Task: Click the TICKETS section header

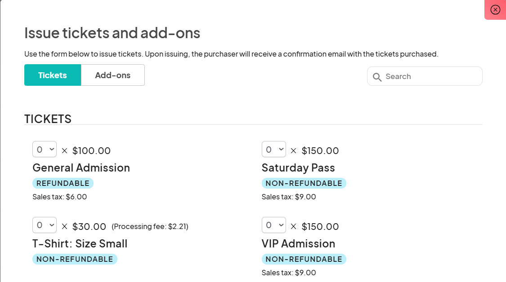Action: (48, 119)
